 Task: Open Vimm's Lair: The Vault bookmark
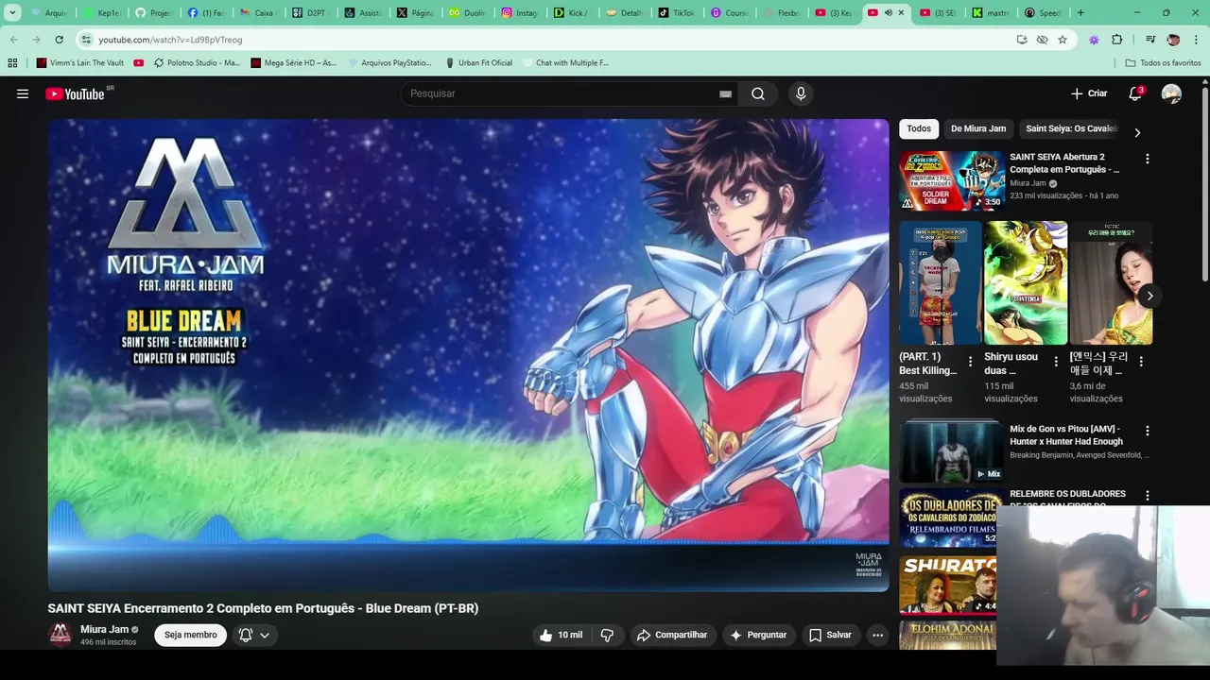(80, 62)
